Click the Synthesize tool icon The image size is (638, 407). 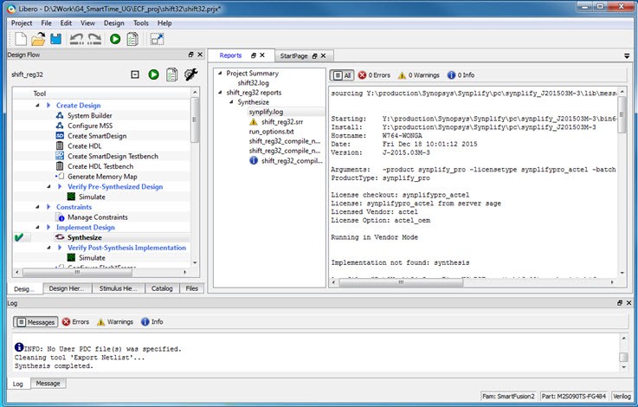[60, 236]
